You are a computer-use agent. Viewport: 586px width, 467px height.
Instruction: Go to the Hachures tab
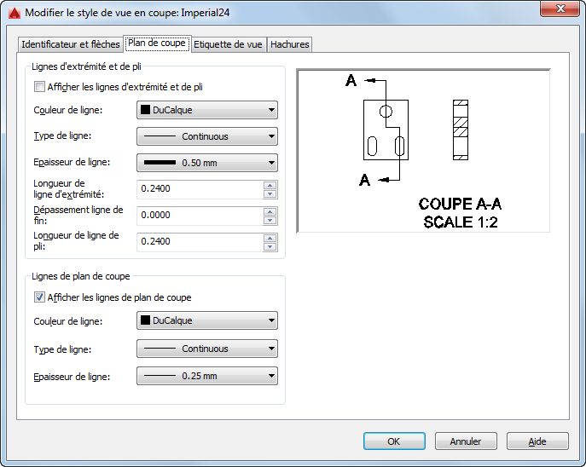pyautogui.click(x=290, y=44)
